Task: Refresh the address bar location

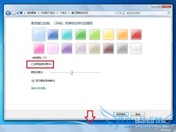Action: click(120, 13)
